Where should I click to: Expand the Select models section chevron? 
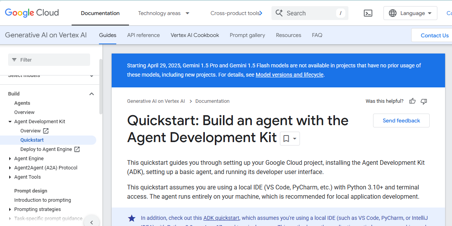coord(92,76)
